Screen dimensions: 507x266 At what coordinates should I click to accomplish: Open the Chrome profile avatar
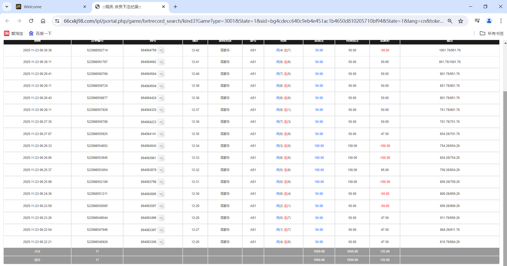click(x=489, y=21)
